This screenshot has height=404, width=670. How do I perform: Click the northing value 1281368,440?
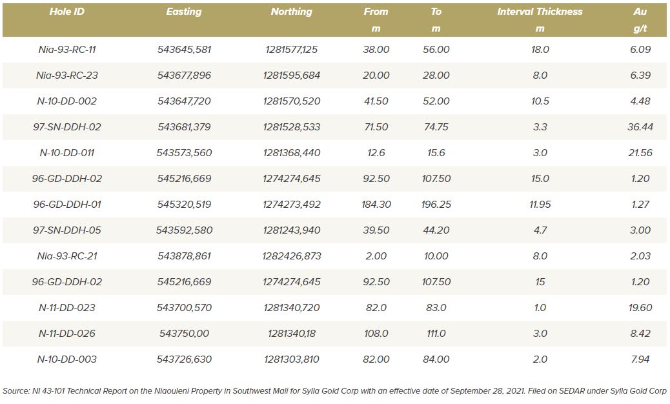point(291,153)
